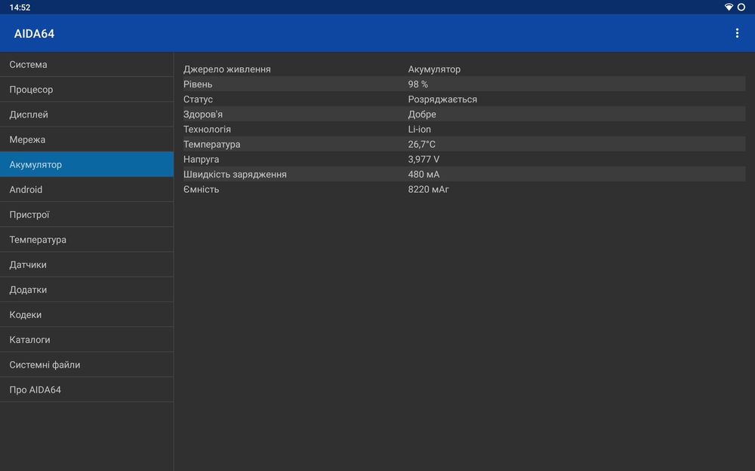The width and height of the screenshot is (755, 471).
Task: Select the 98 % level value
Action: [418, 84]
